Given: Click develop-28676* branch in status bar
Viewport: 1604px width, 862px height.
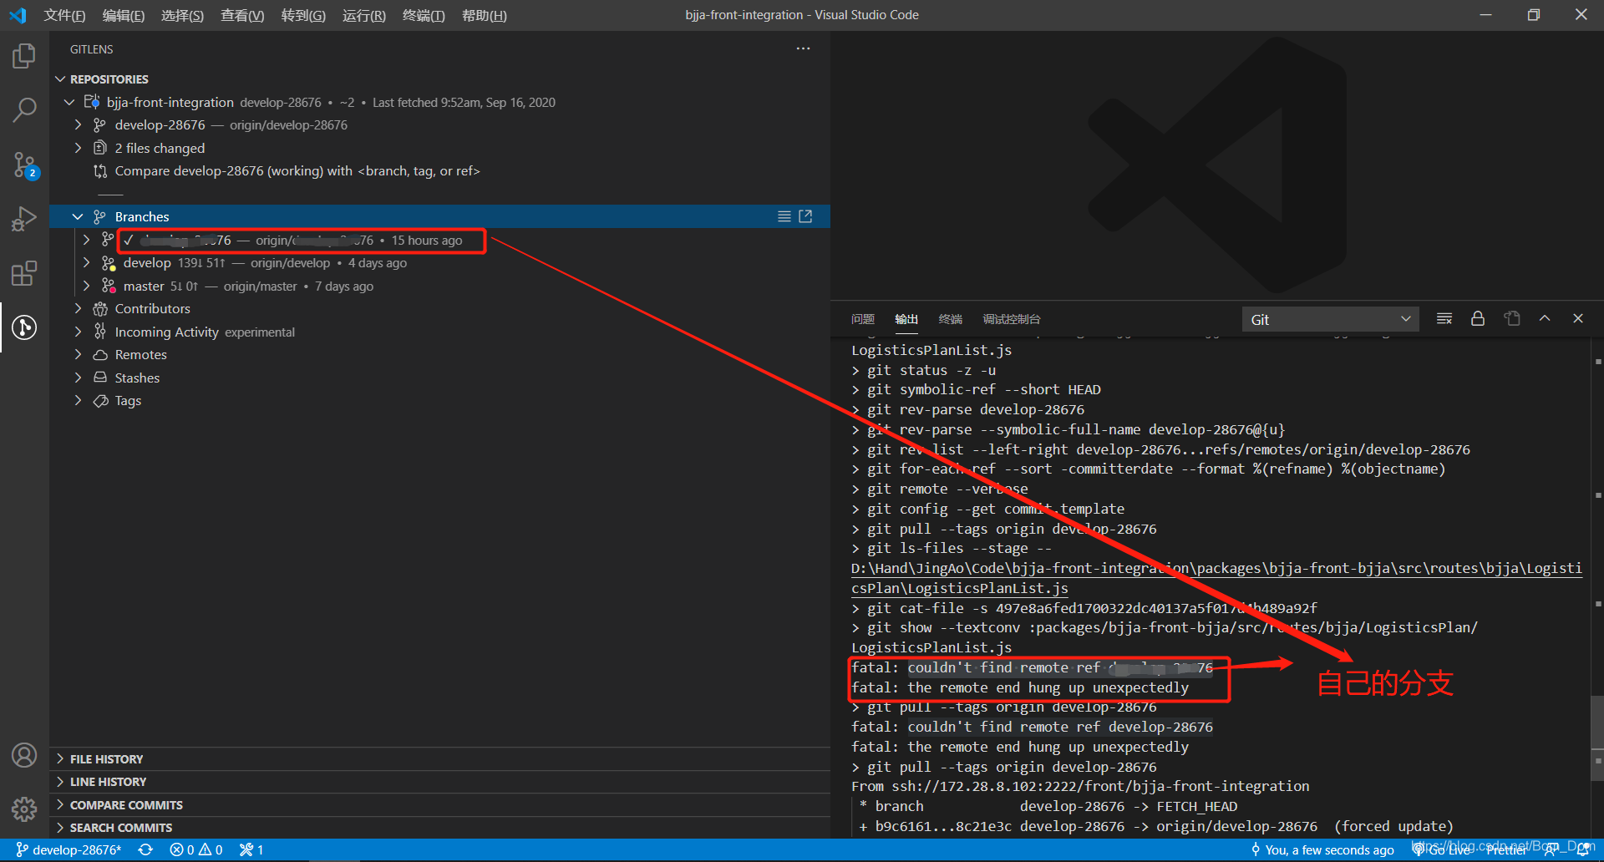Looking at the screenshot, I should coord(69,849).
